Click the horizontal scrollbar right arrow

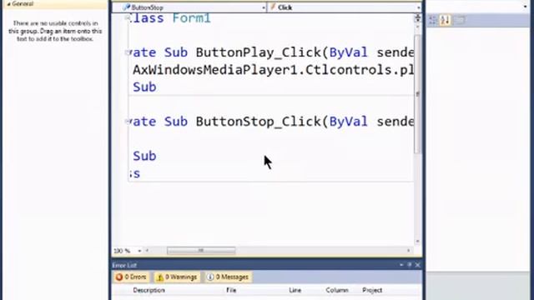pyautogui.click(x=409, y=251)
